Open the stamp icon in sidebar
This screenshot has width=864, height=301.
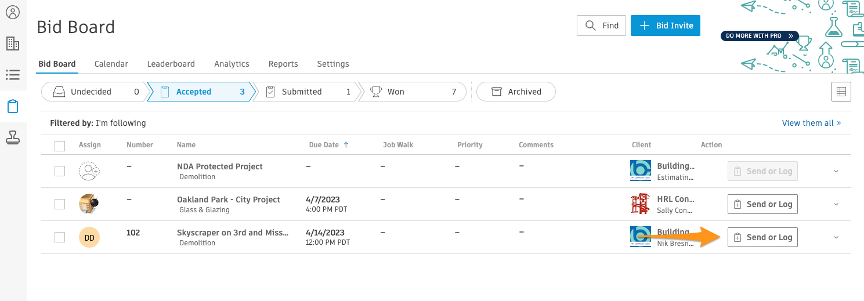[x=12, y=138]
